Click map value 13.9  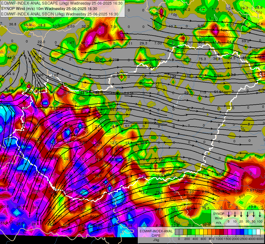[x=252, y=207]
